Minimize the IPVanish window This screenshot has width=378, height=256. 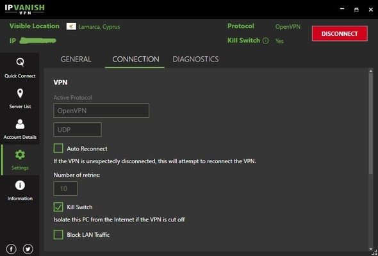tap(342, 9)
